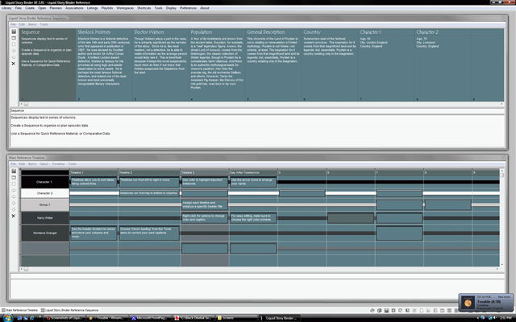
Task: Open the Preferences menu
Action: [x=188, y=8]
